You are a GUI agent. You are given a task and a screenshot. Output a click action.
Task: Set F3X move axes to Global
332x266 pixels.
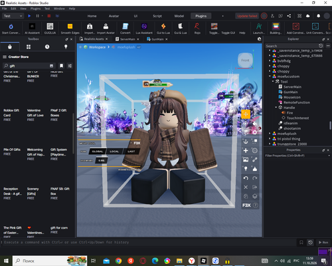(x=98, y=152)
